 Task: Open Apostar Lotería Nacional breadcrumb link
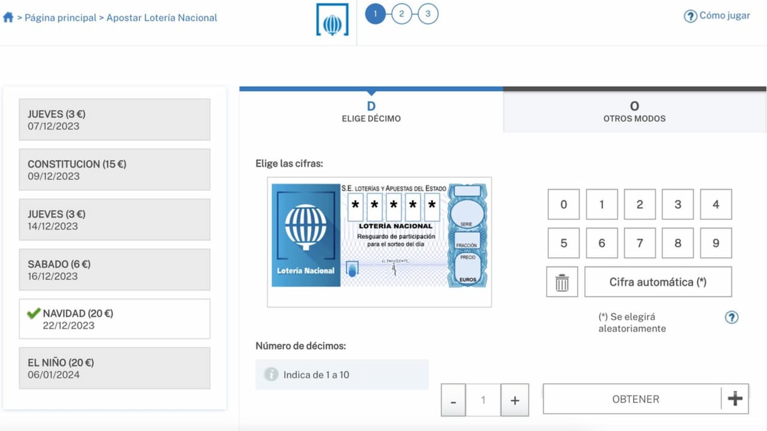[162, 17]
